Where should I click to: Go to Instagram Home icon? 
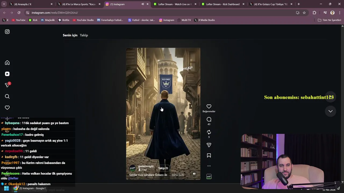pyautogui.click(x=7, y=63)
